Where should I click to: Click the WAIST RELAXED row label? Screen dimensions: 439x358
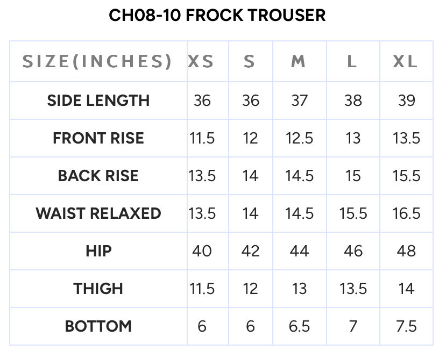(98, 213)
